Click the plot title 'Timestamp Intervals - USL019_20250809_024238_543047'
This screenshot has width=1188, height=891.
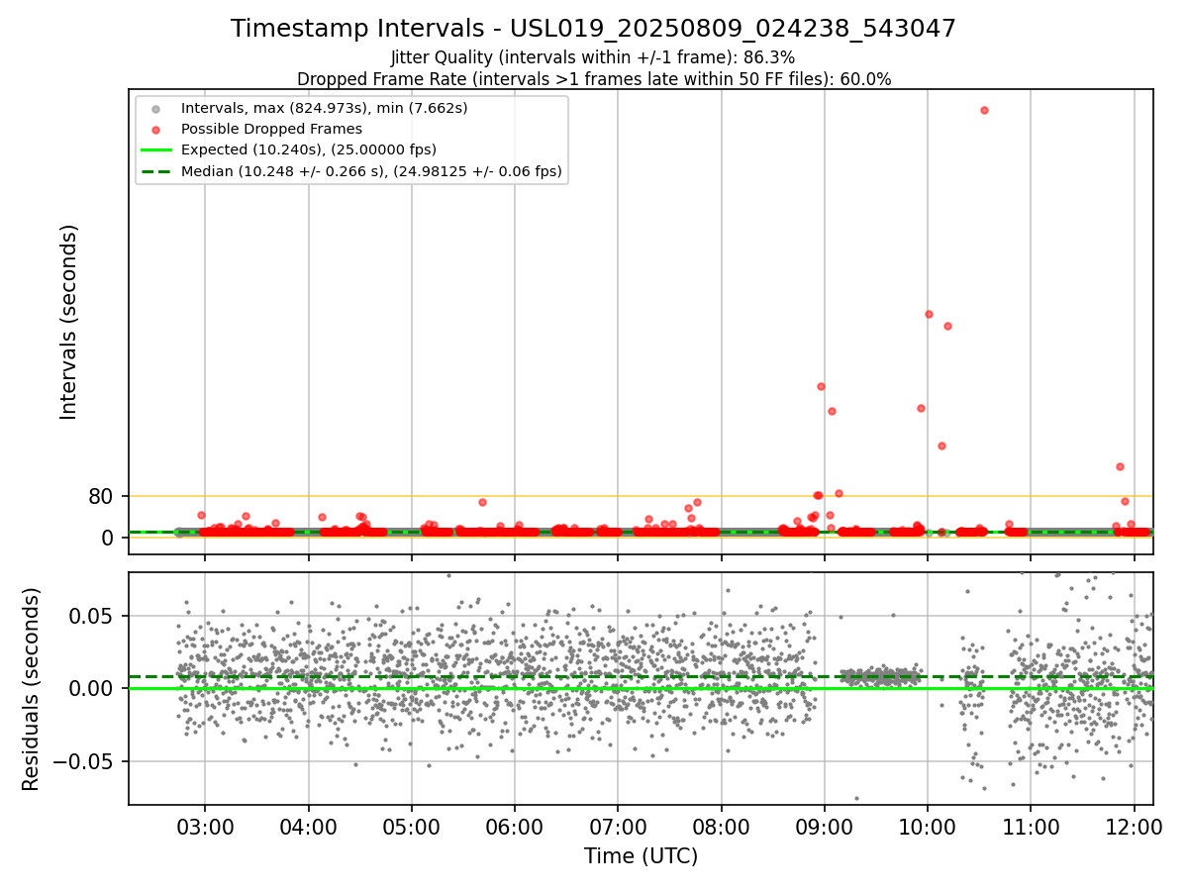click(593, 29)
